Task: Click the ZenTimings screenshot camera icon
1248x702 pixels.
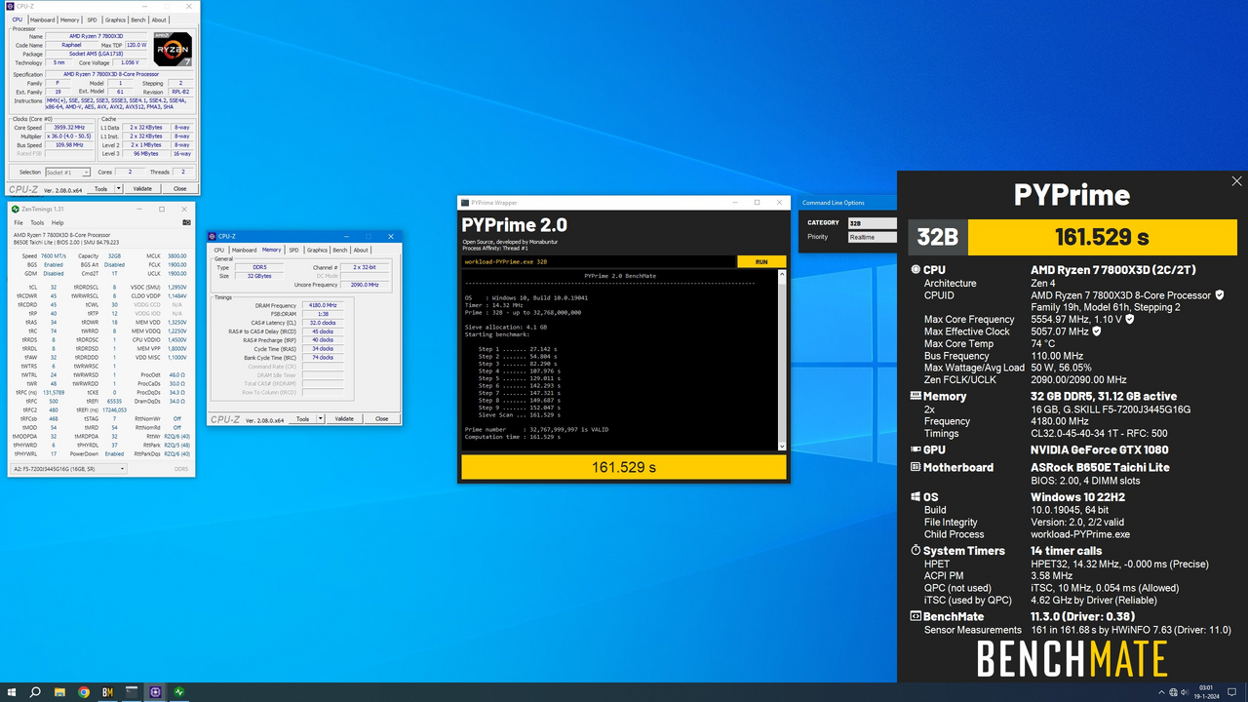Action: pos(186,222)
